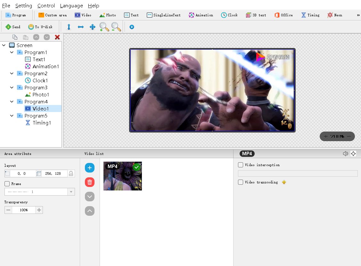The width and height of the screenshot is (361, 266).
Task: Select the MP4 video thumbnail
Action: point(123,176)
